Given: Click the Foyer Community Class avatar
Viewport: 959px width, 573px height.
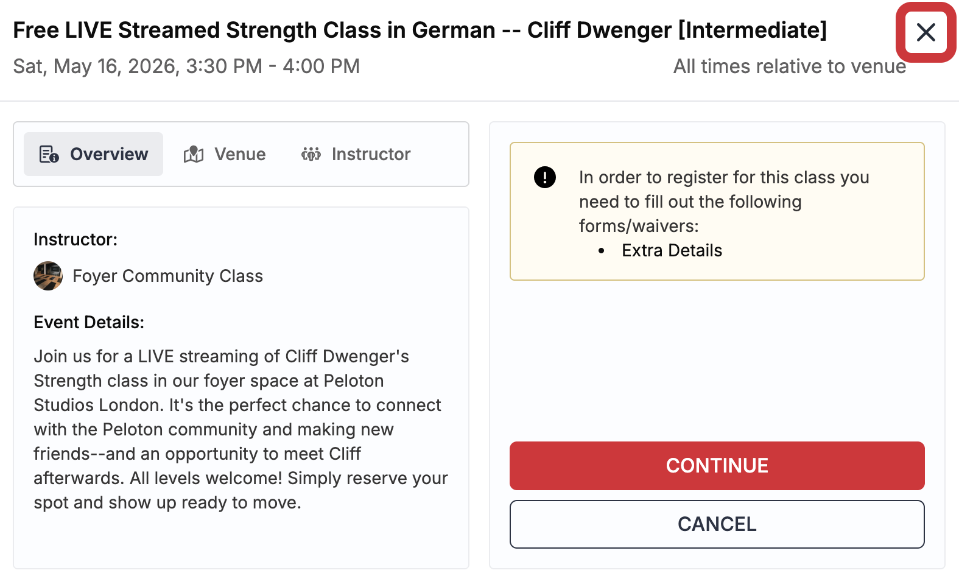Looking at the screenshot, I should click(48, 276).
